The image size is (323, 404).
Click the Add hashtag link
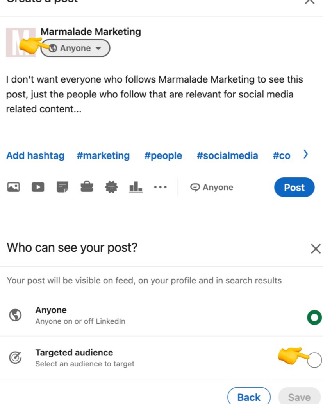[x=35, y=155]
